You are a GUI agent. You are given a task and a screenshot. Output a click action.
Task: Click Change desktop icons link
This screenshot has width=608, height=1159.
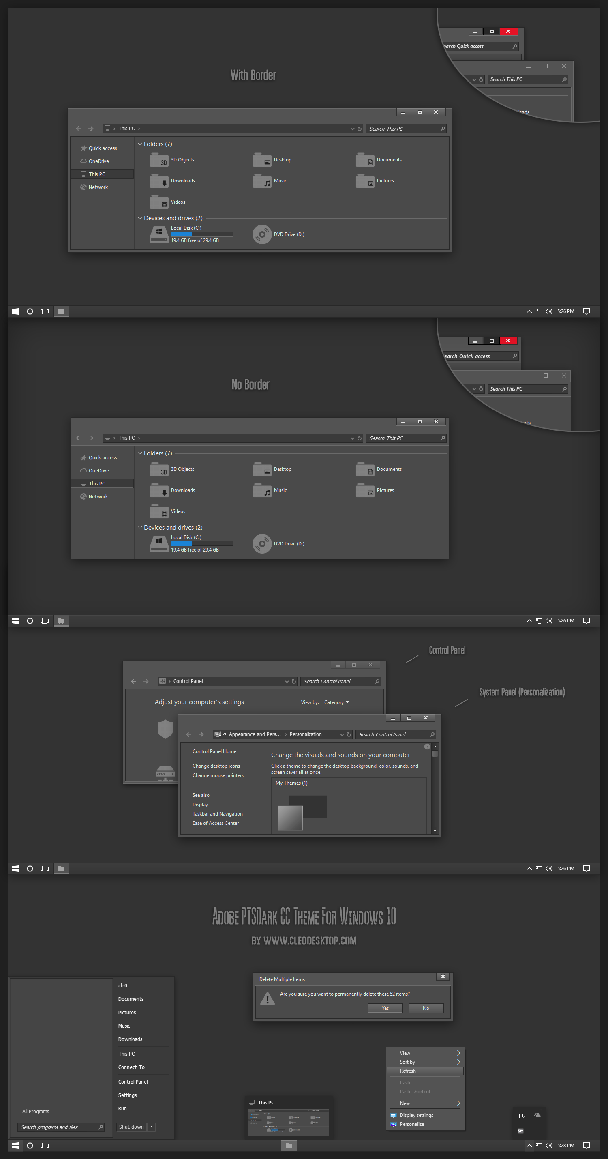pyautogui.click(x=216, y=766)
